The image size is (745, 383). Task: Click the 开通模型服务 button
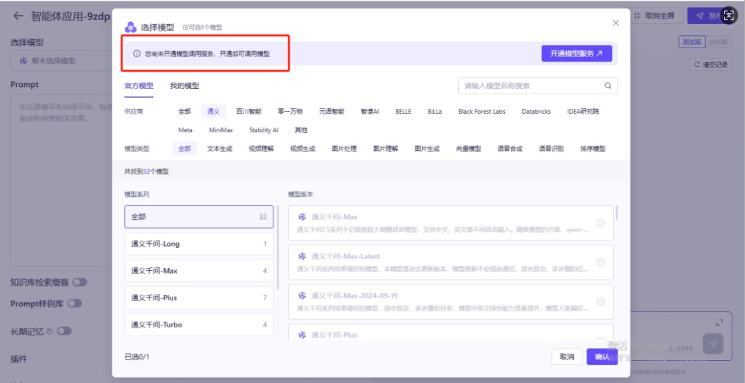[x=576, y=54]
